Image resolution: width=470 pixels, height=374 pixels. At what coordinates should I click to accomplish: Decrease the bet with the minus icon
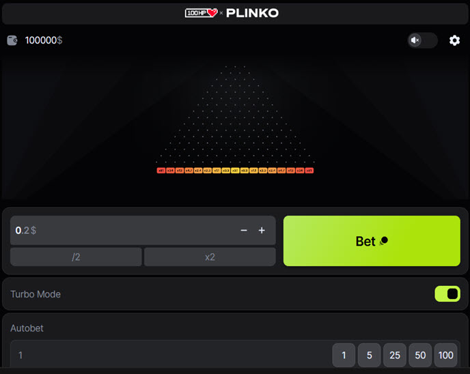click(x=244, y=231)
